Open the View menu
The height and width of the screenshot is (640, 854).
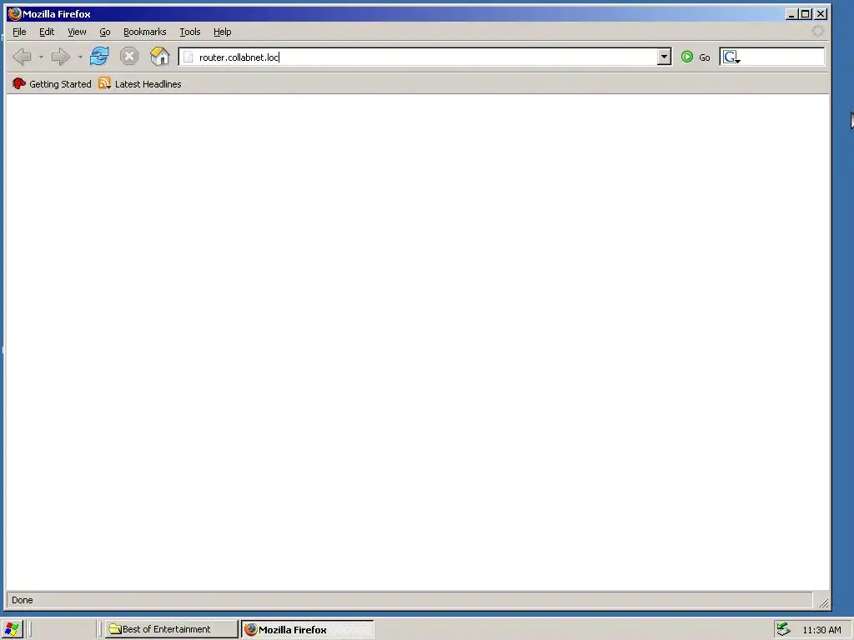pos(77,32)
